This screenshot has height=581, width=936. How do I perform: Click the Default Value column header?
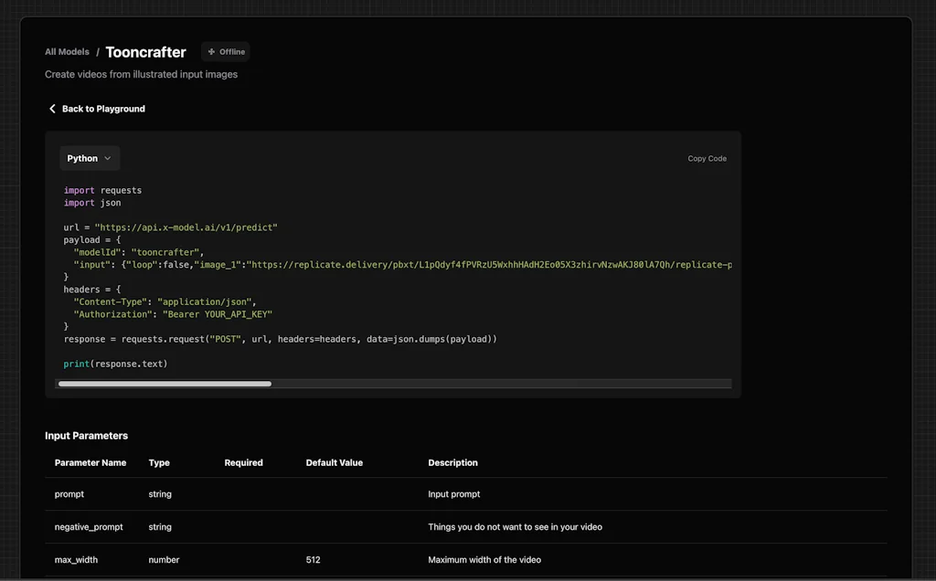click(x=334, y=462)
